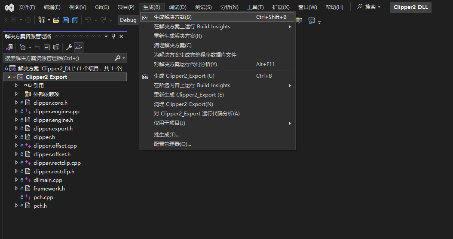Screen dimensions: 453x239
Task: Open the 视图(V) menu
Action: 77,7
